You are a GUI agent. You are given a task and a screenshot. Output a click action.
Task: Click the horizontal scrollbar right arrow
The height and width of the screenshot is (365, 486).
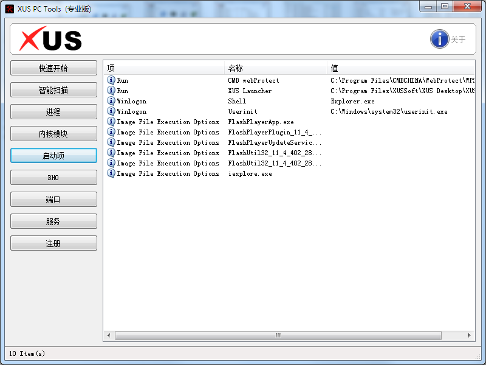click(x=469, y=336)
